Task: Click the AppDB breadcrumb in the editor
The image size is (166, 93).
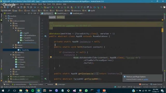Action: [x=52, y=17]
